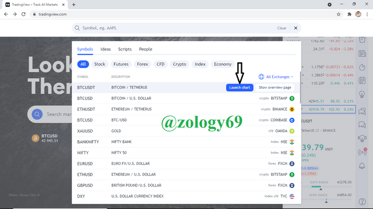Select the XAUUSD Gold row

click(x=186, y=131)
